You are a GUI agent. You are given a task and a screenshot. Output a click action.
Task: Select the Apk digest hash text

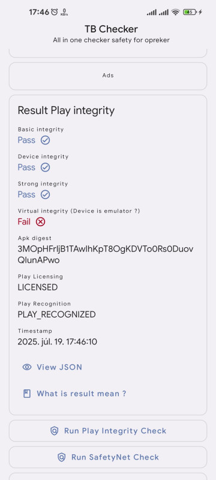(x=106, y=254)
